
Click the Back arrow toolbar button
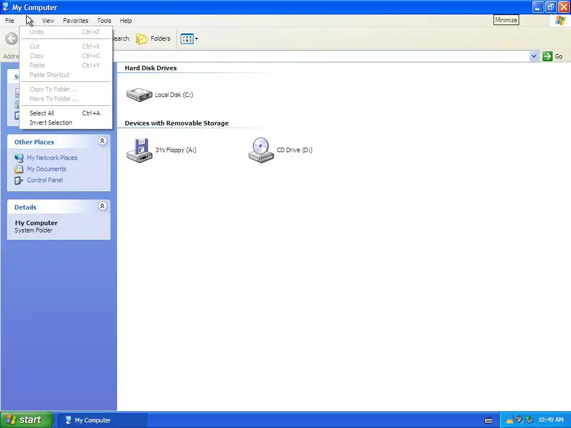(11, 38)
